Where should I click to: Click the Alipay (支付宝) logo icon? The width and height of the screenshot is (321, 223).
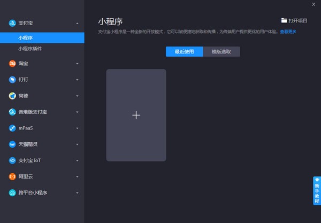[12, 23]
